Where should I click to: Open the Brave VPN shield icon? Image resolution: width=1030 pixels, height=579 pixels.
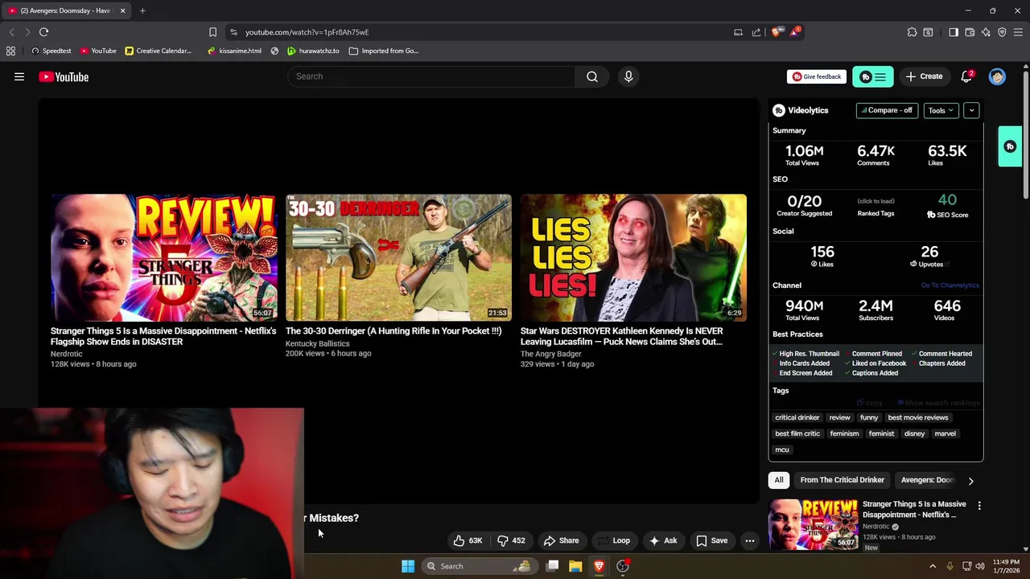click(x=1002, y=32)
